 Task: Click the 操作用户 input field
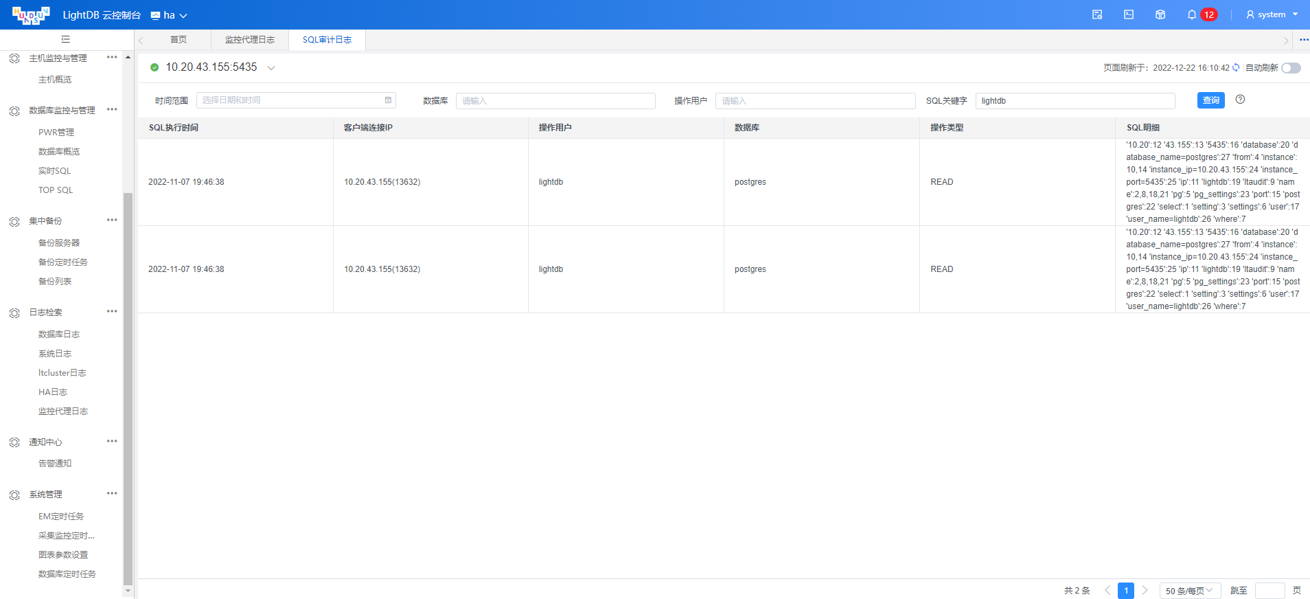pos(815,101)
